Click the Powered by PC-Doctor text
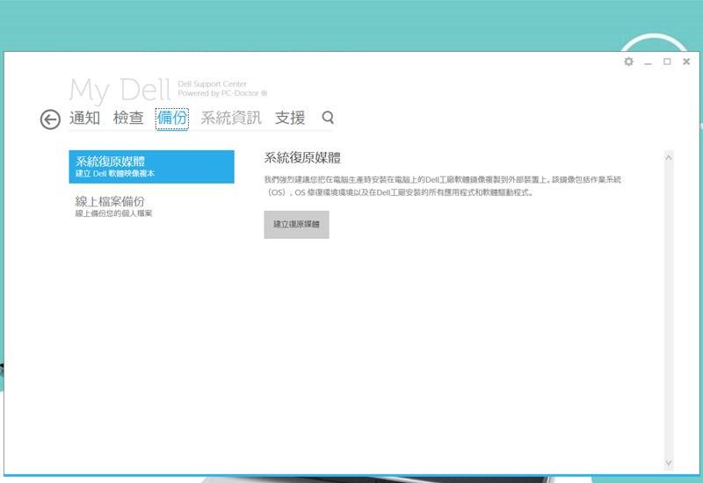703x483 pixels. click(x=222, y=93)
